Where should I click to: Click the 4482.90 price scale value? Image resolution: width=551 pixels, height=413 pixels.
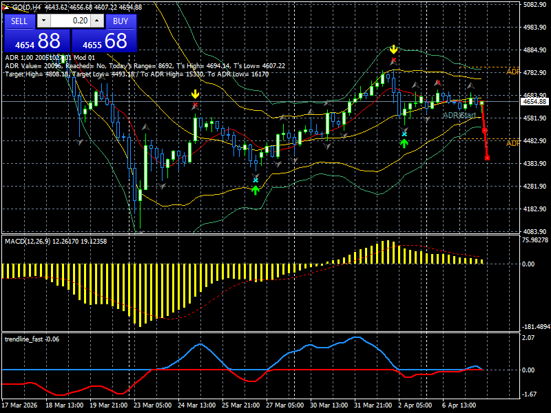tap(534, 141)
